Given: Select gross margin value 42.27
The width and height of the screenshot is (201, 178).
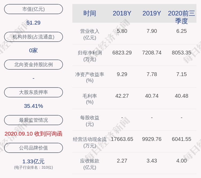Looking at the screenshot, I should (x=122, y=96).
